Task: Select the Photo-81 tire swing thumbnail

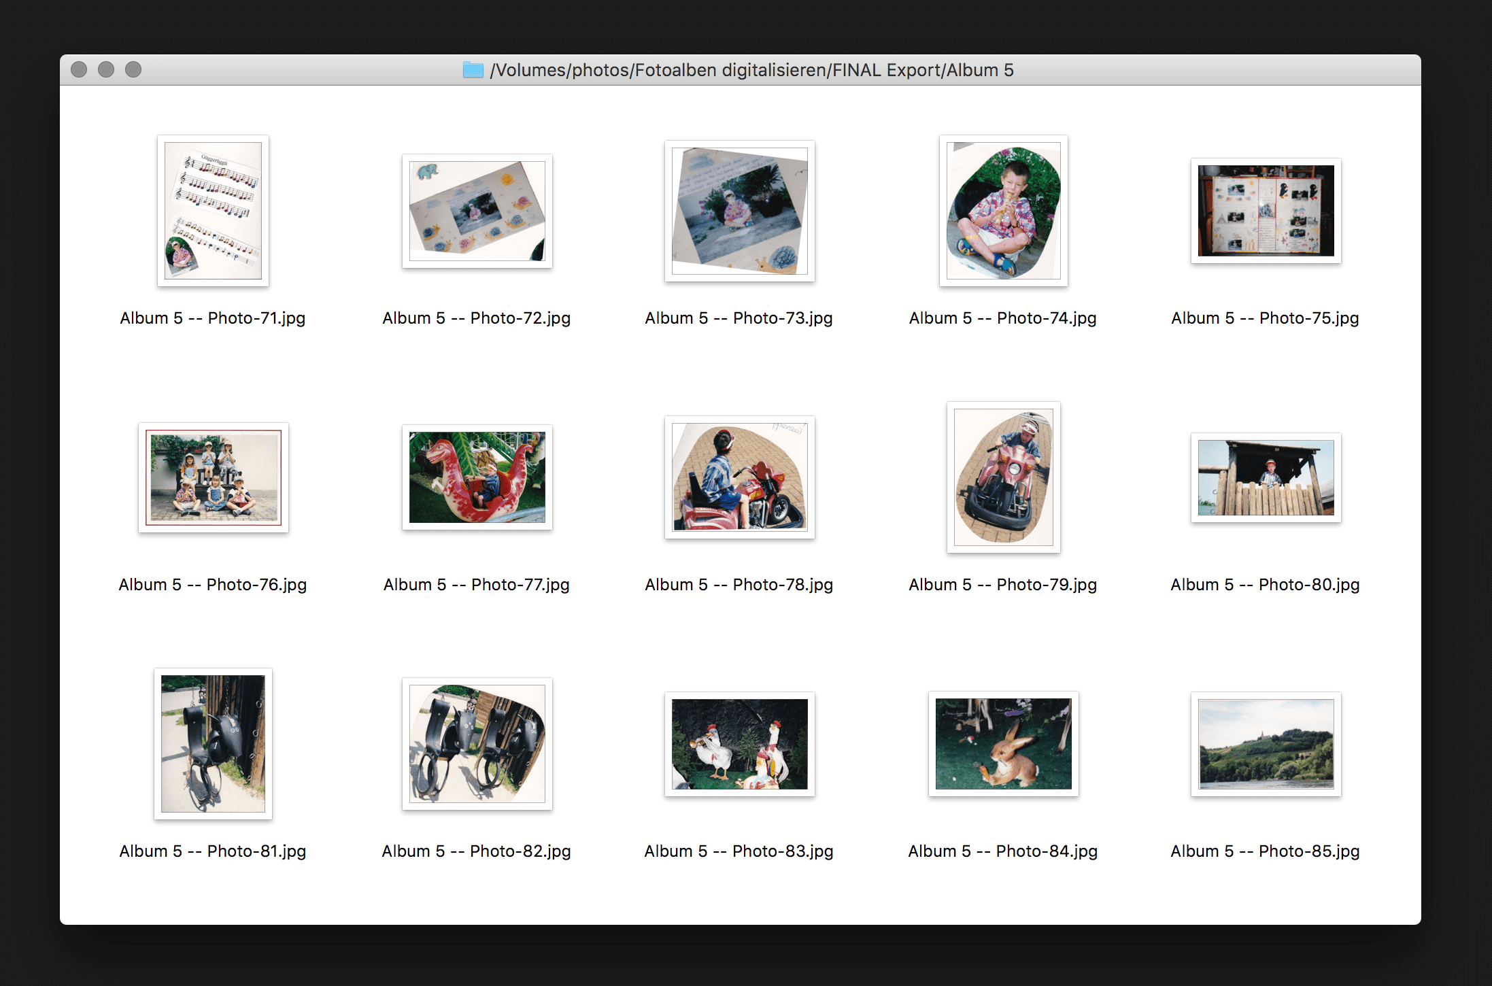Action: pyautogui.click(x=213, y=744)
